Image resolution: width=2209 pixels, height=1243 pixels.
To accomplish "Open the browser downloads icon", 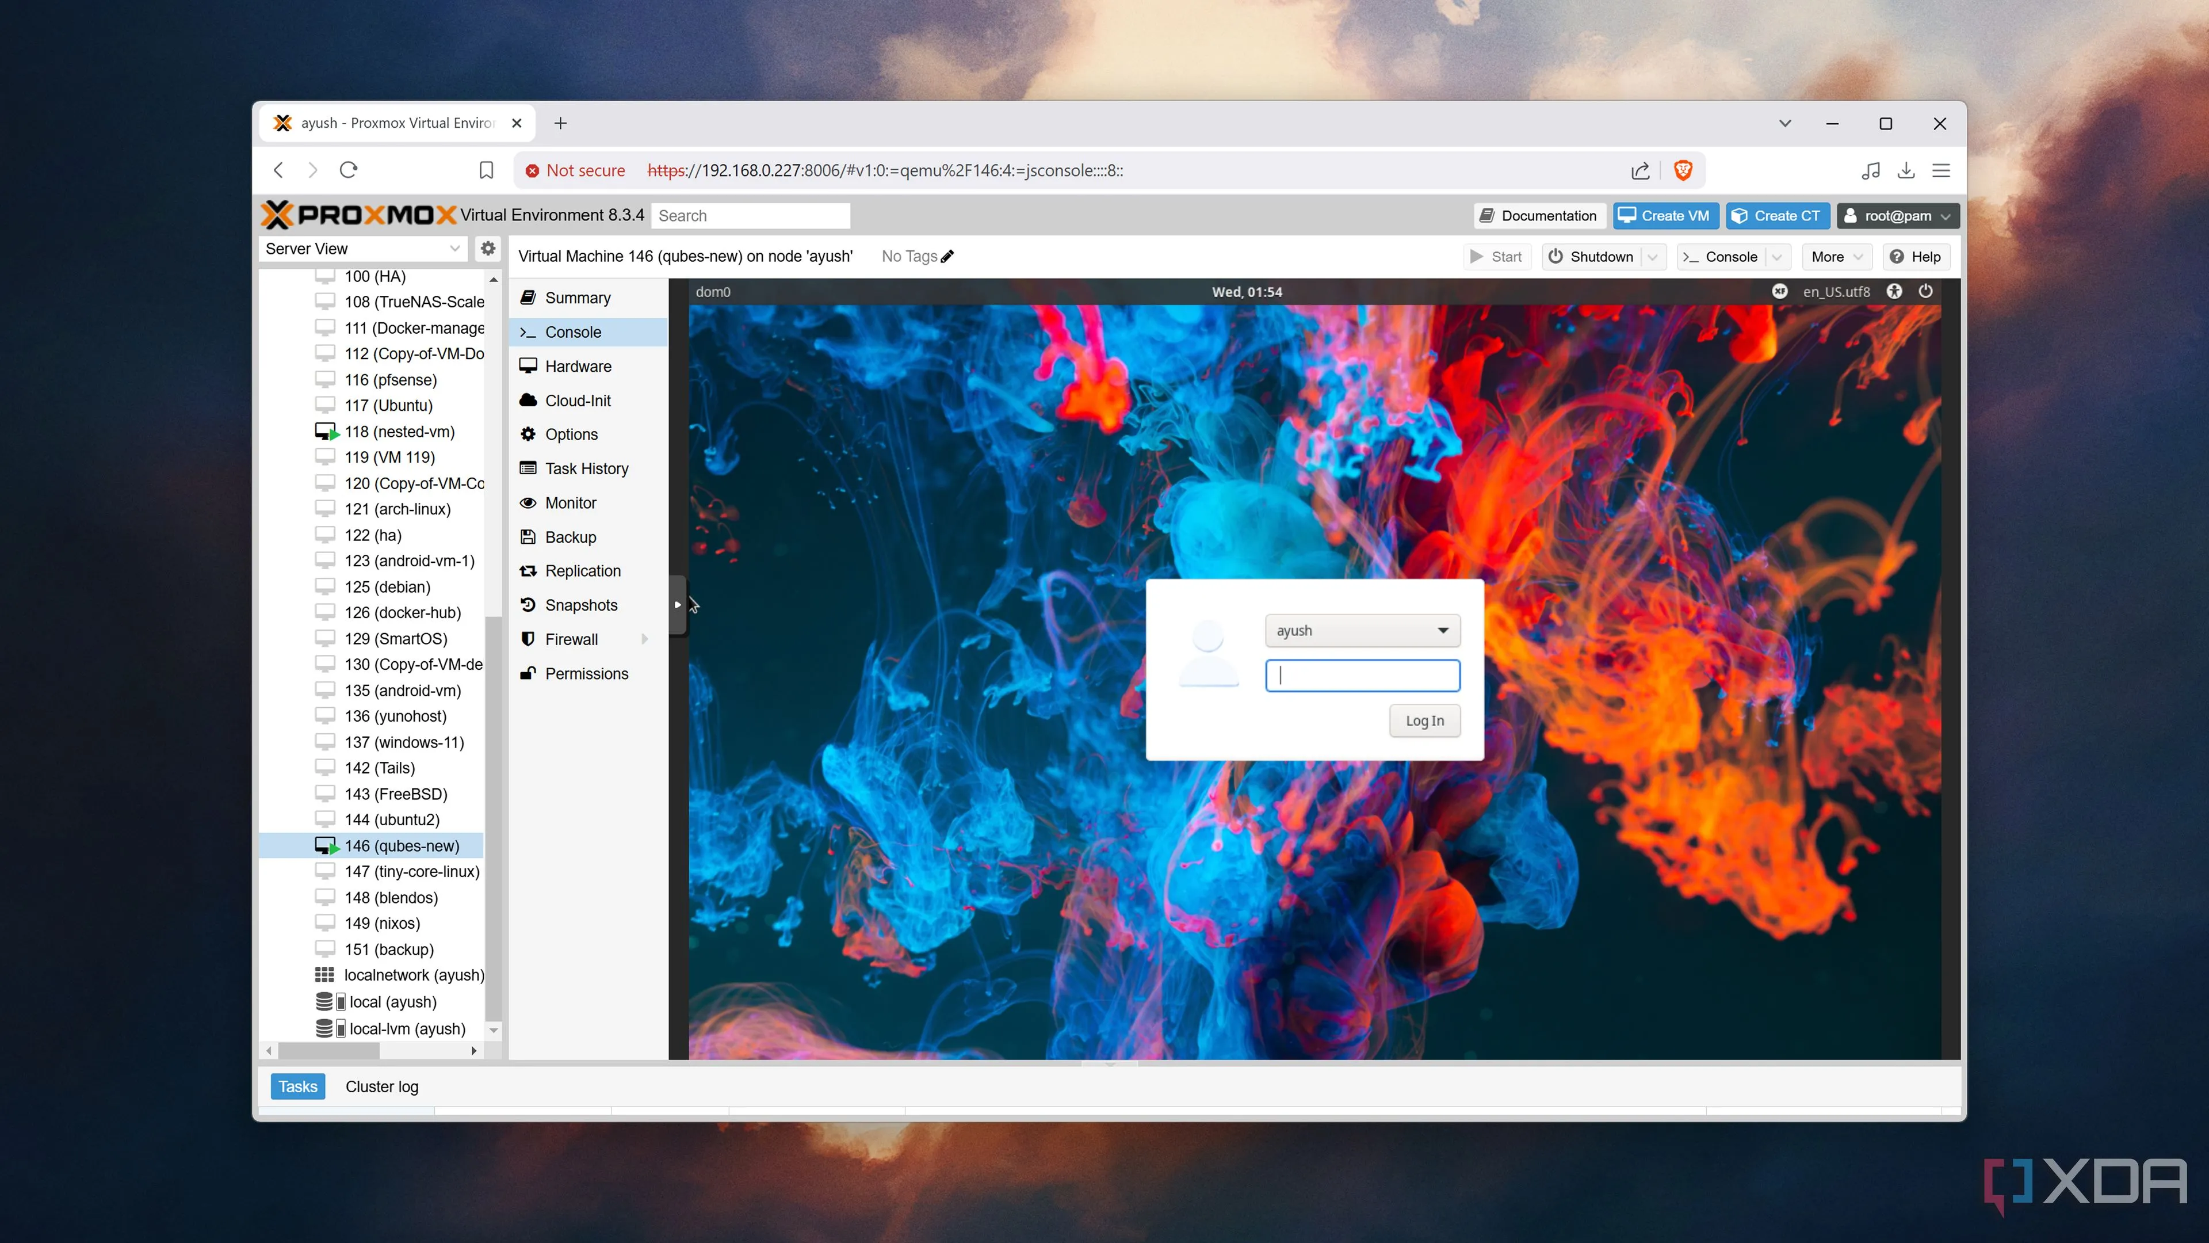I will (x=1905, y=171).
